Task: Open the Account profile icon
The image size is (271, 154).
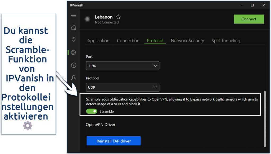Action: point(74,78)
